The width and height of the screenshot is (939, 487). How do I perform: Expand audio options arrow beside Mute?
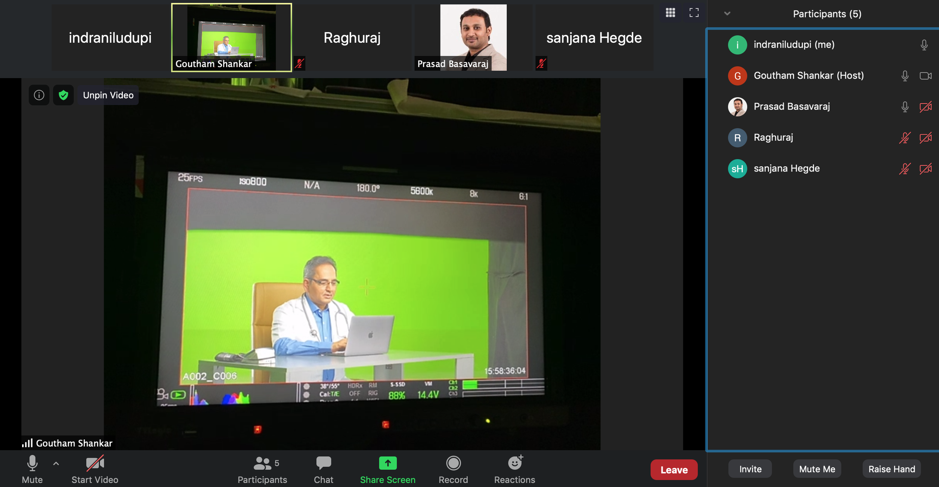tap(56, 464)
